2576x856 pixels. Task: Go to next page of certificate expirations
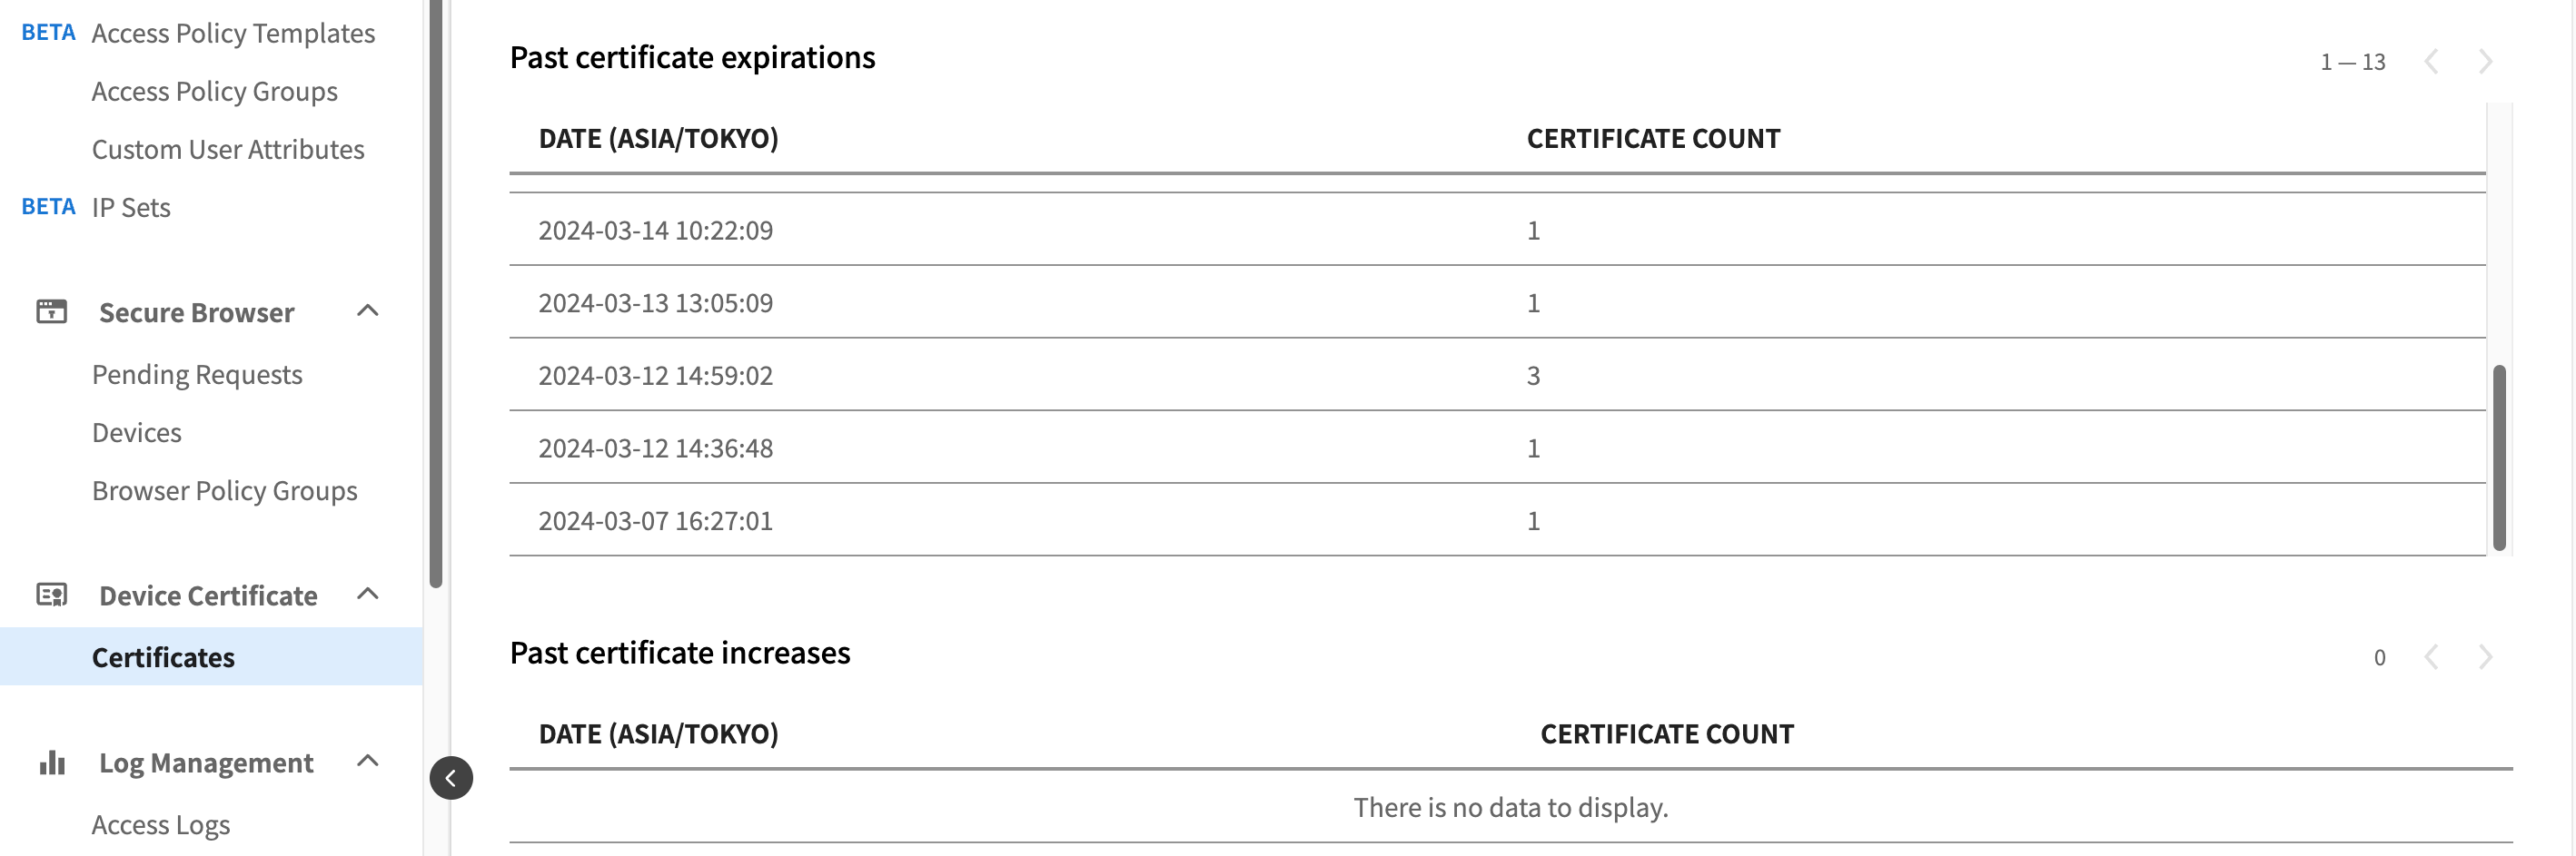pyautogui.click(x=2485, y=62)
